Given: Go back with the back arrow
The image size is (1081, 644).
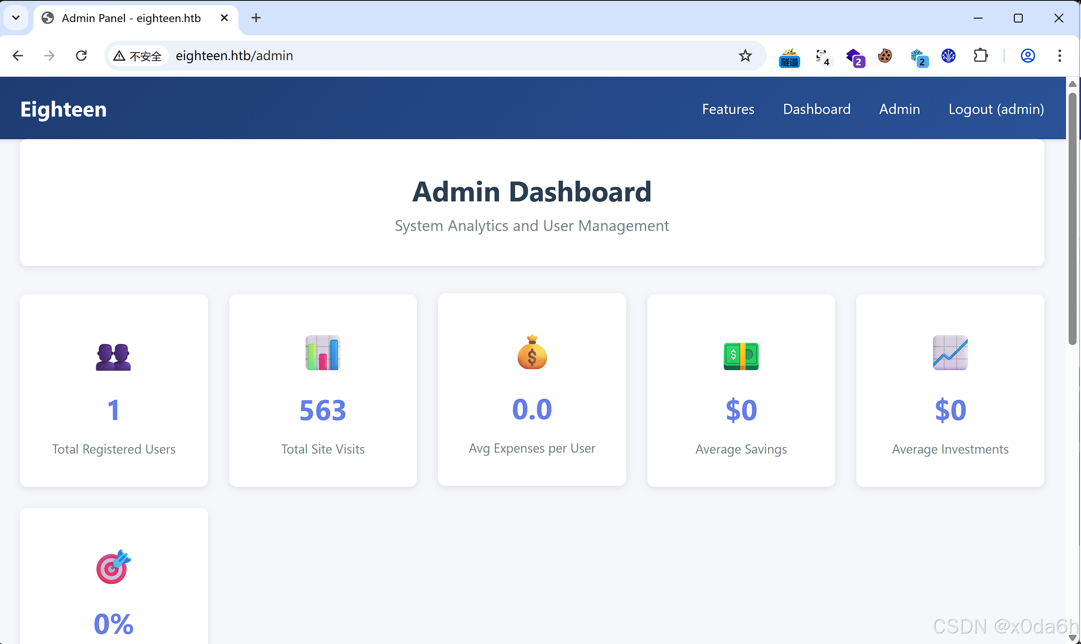Looking at the screenshot, I should (x=18, y=56).
